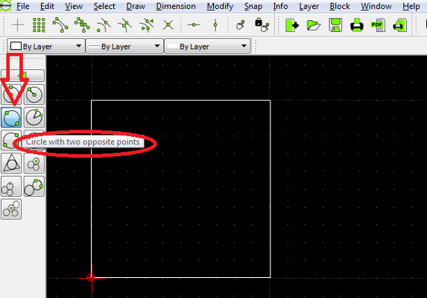This screenshot has height=298, width=427.
Task: Click the open file folder icon
Action: pos(314,25)
